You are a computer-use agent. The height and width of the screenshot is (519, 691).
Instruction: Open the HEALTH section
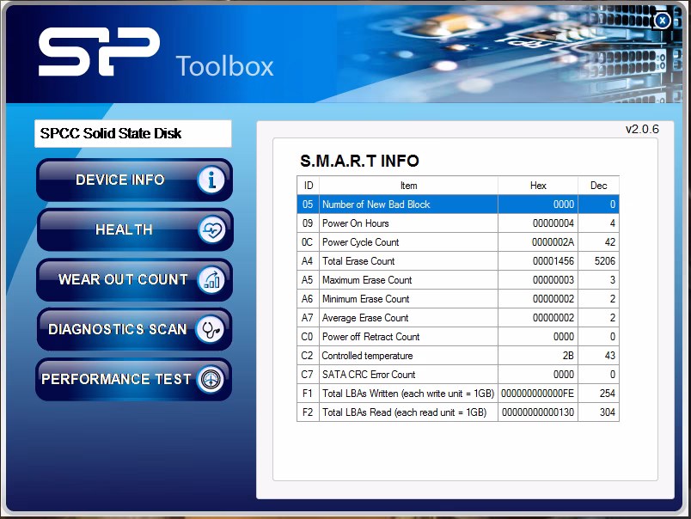[x=134, y=229]
